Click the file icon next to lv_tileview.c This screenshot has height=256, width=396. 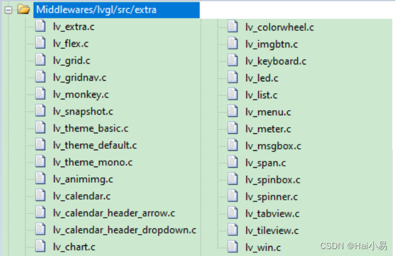[x=232, y=230]
